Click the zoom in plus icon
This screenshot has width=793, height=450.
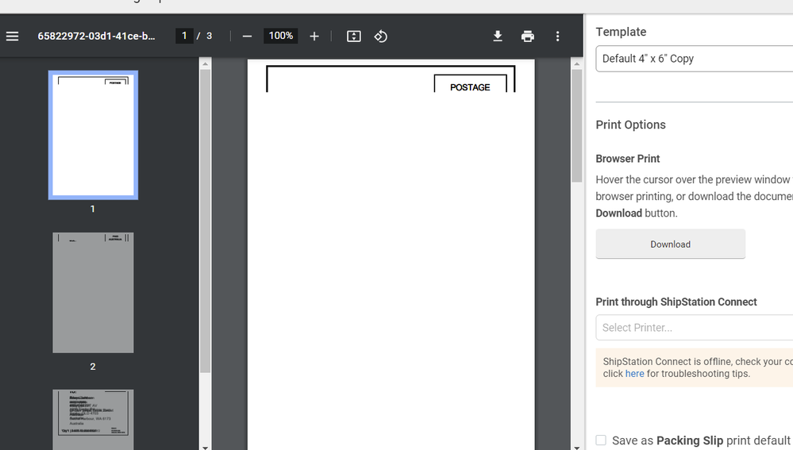[314, 37]
